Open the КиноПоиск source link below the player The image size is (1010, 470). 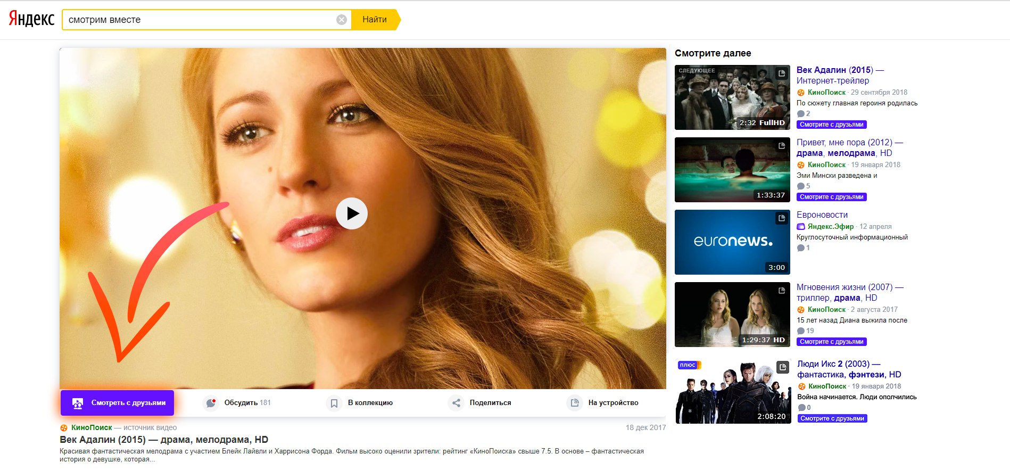(92, 427)
